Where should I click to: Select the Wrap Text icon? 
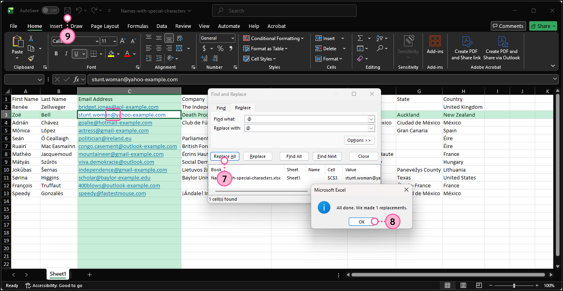(179, 38)
